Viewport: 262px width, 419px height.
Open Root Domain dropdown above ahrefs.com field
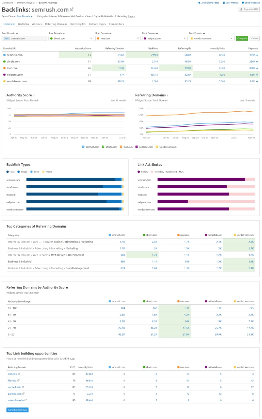[57, 33]
